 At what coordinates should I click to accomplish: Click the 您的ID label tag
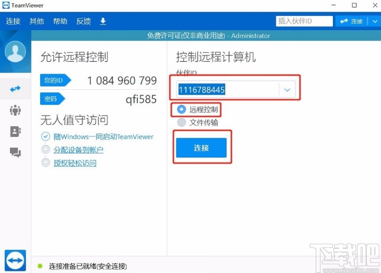coord(55,80)
